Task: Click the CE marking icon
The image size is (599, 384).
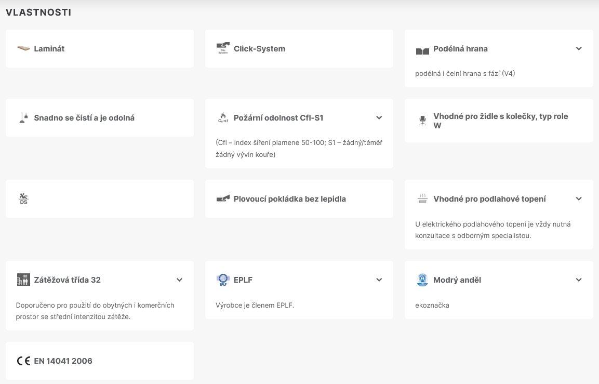Action: (23, 361)
